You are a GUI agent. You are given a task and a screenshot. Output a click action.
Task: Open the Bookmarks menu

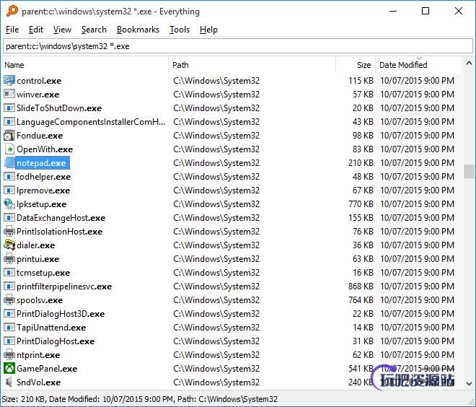point(138,30)
